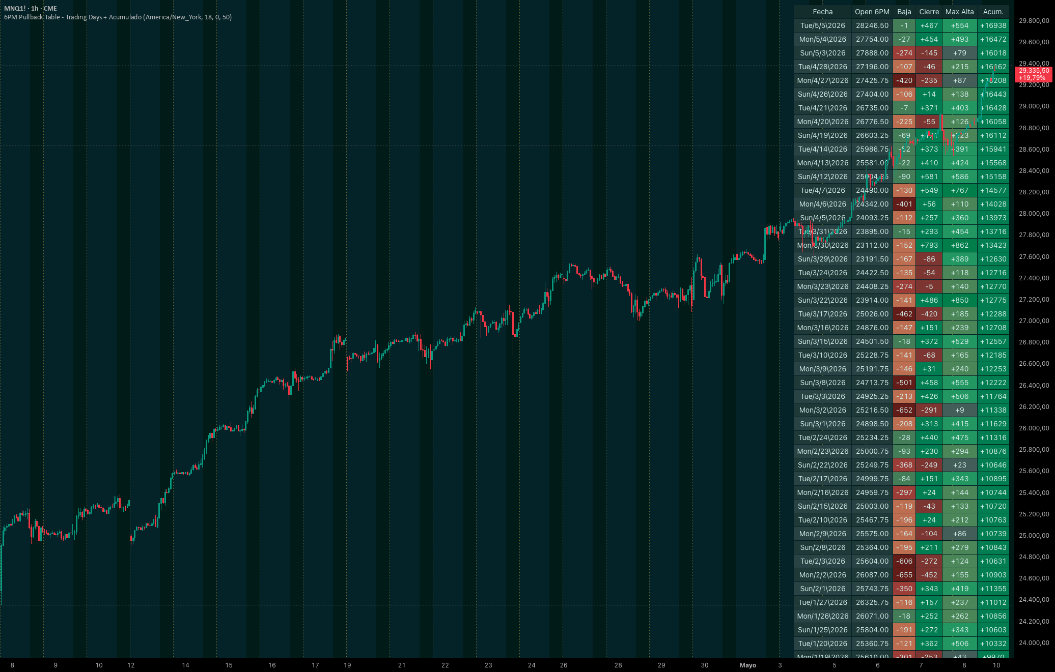Click the 28.000,00 price axis label
This screenshot has height=672, width=1055.
tap(1034, 214)
